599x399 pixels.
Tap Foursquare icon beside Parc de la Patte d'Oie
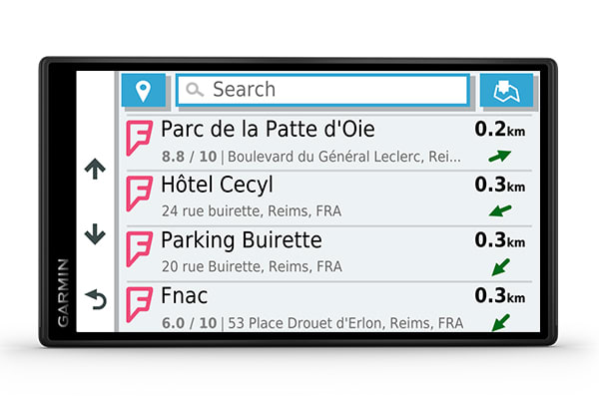141,141
